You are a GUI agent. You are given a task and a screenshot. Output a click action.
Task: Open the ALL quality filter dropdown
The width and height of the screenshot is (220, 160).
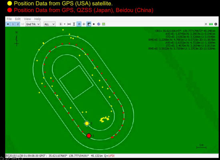(49, 24)
